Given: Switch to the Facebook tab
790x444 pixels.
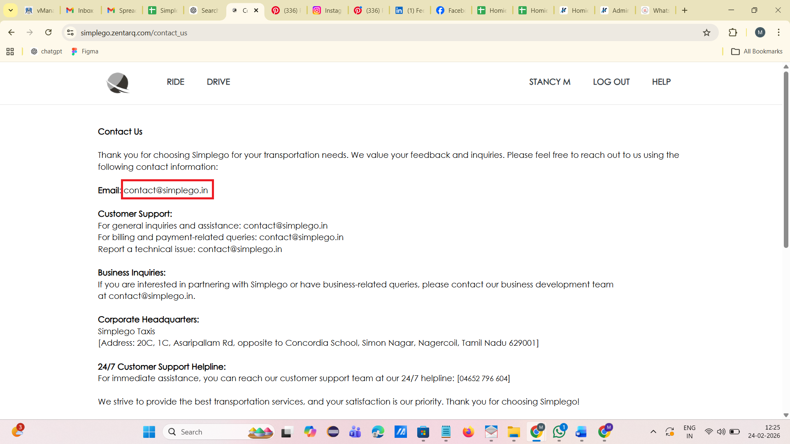Looking at the screenshot, I should pos(451,10).
